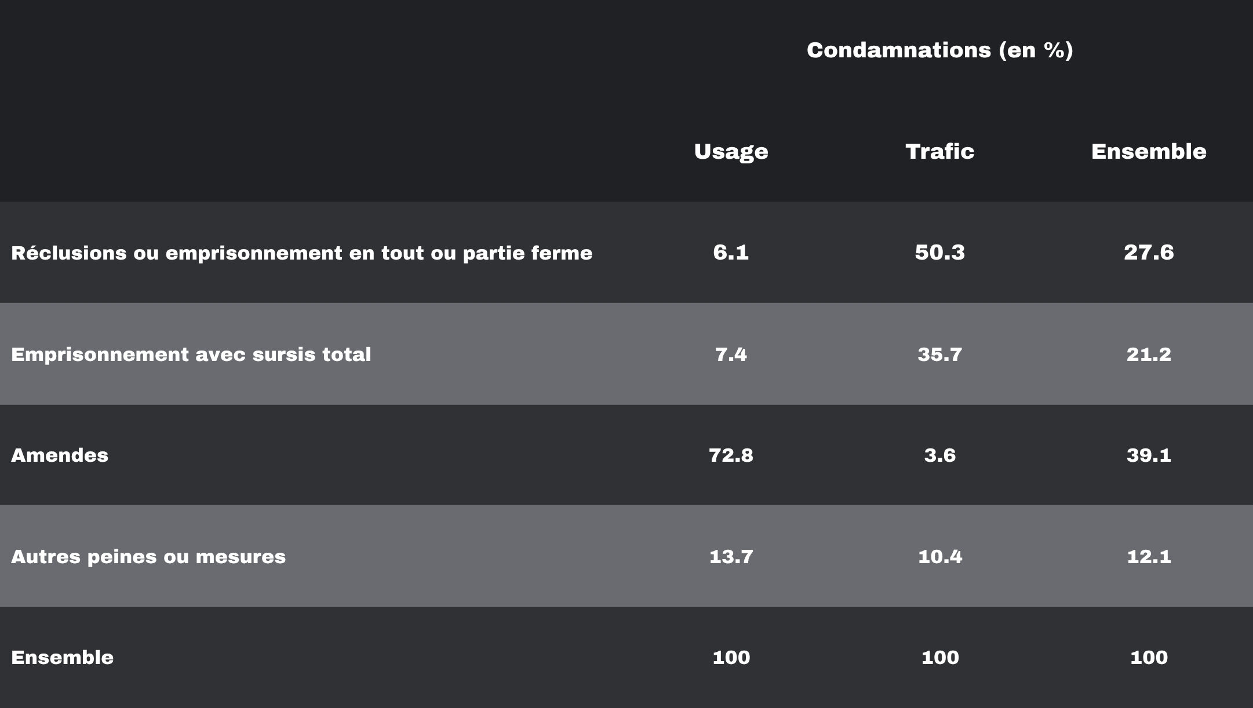This screenshot has width=1253, height=708.
Task: Select the Trafic column header
Action: click(x=939, y=151)
